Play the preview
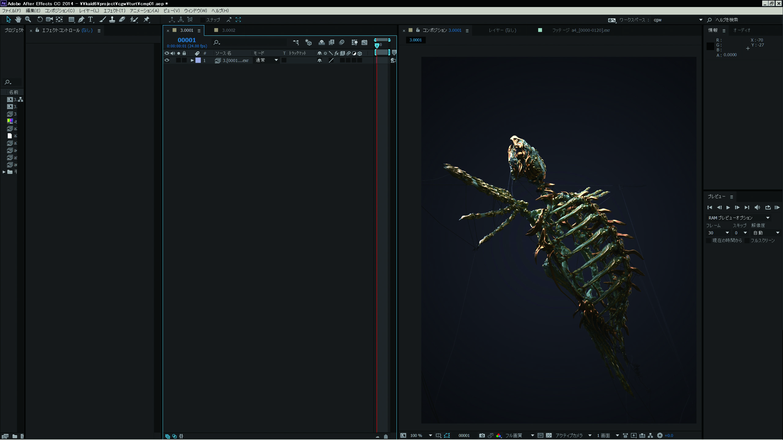 [728, 207]
